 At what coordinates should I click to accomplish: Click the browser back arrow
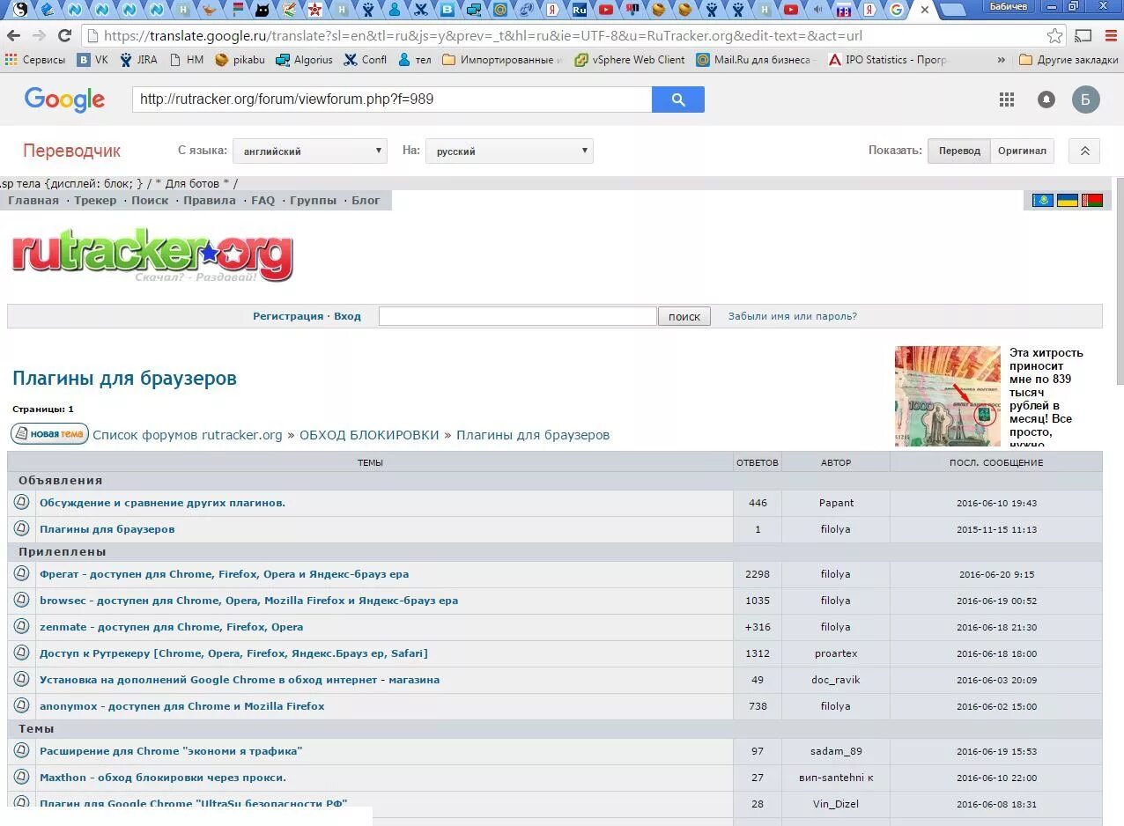point(13,36)
